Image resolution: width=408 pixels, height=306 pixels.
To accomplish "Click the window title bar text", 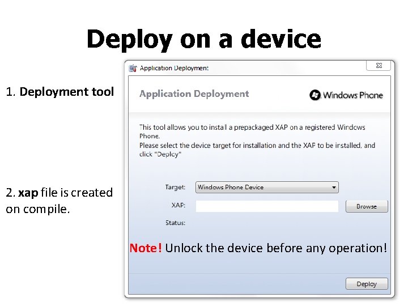I will (174, 68).
